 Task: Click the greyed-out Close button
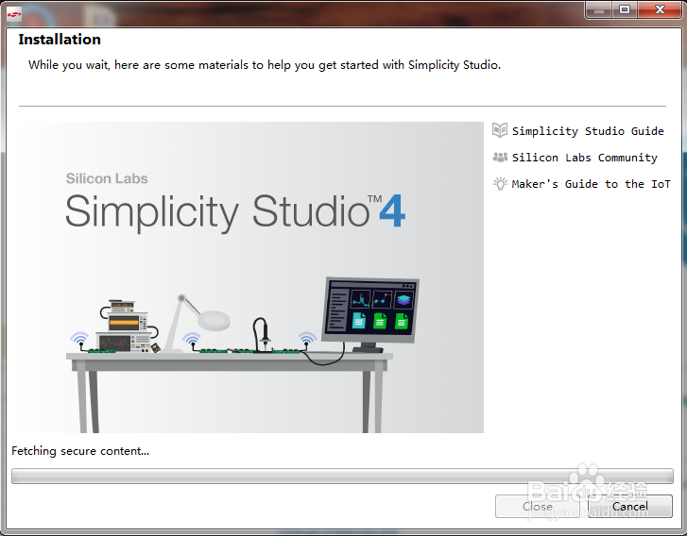pyautogui.click(x=538, y=506)
